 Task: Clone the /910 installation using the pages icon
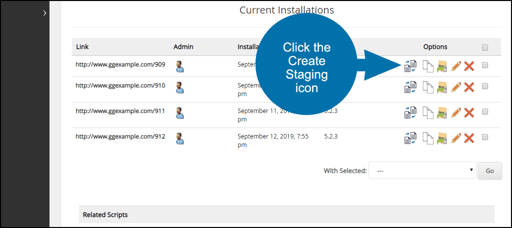point(428,87)
